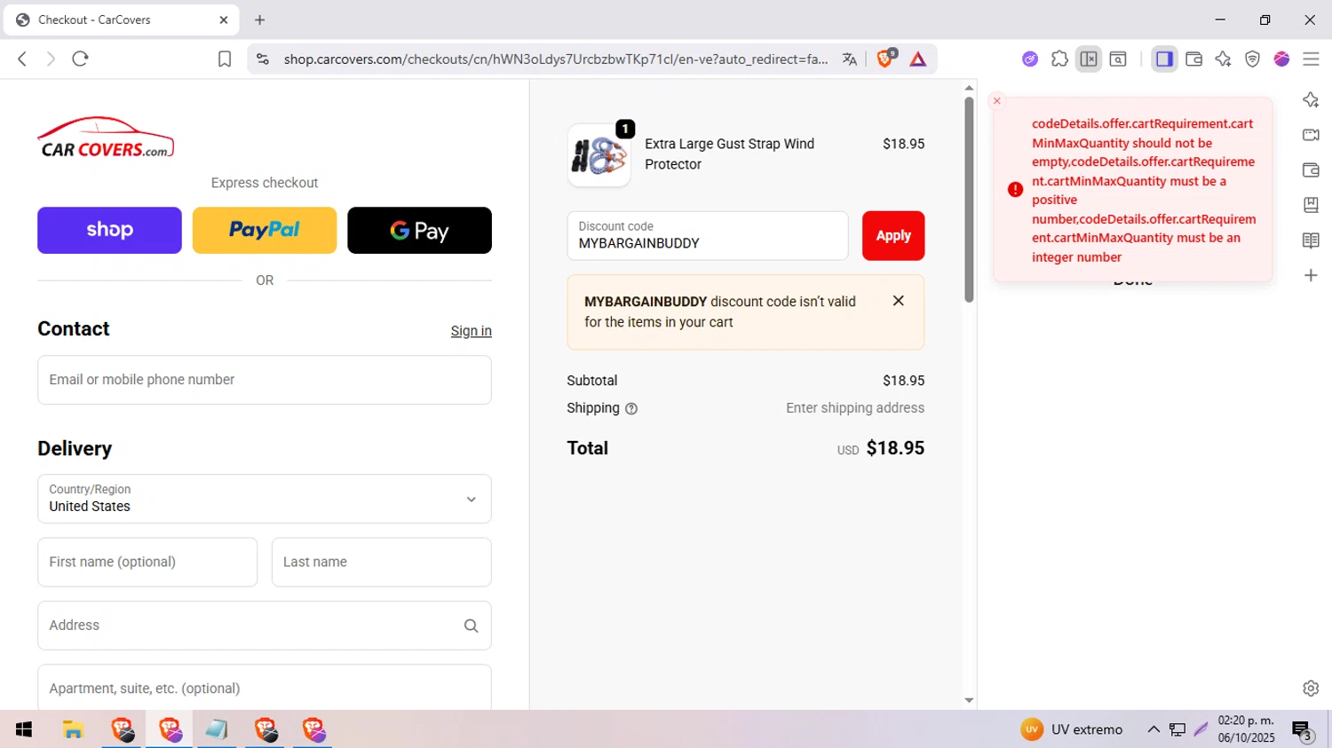Bookmark this page
The height and width of the screenshot is (748, 1332).
pyautogui.click(x=225, y=59)
